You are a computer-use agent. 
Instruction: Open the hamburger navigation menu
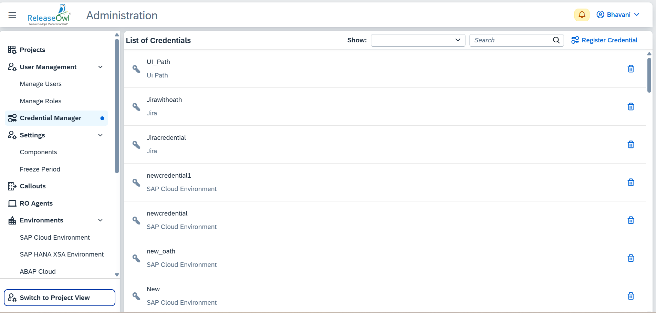click(12, 15)
